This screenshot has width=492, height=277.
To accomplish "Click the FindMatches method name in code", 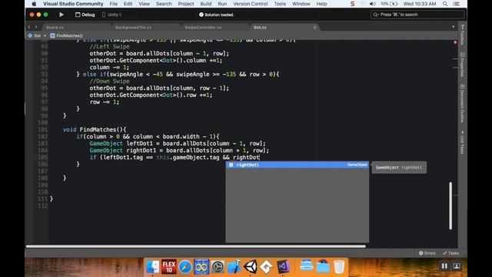I will [x=98, y=129].
